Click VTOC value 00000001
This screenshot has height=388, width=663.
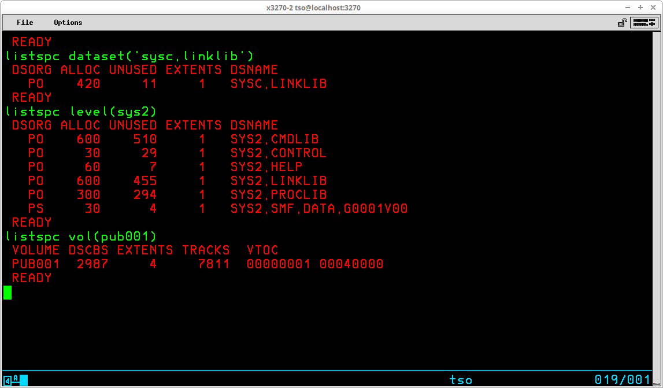279,264
